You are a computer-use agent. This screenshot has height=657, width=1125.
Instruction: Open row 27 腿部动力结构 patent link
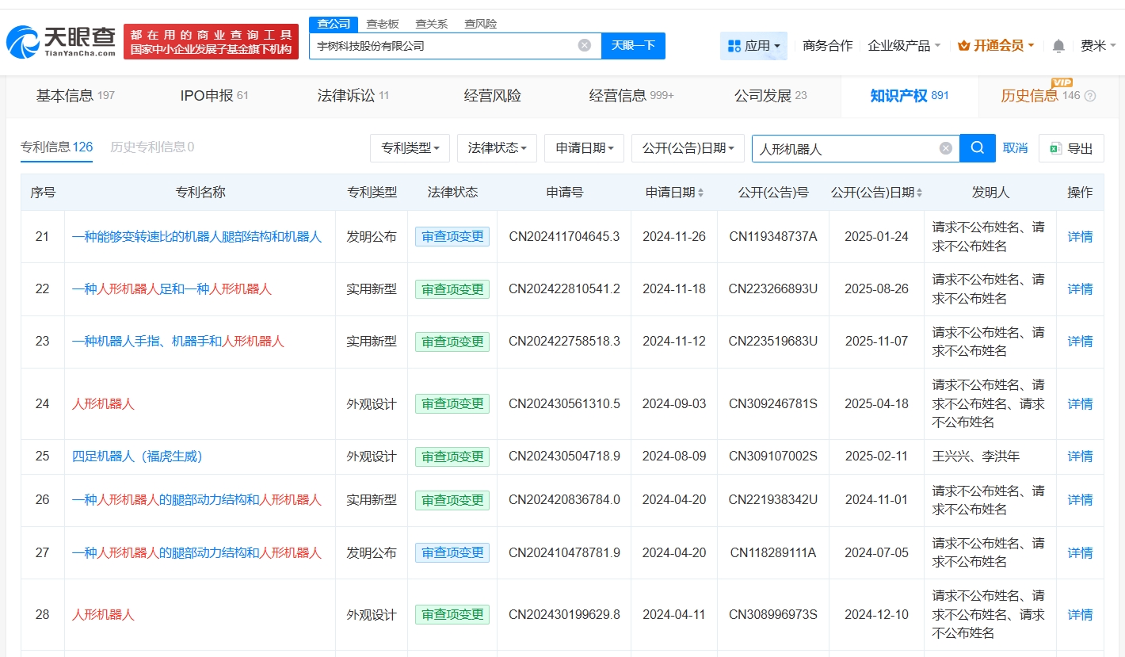pos(197,553)
